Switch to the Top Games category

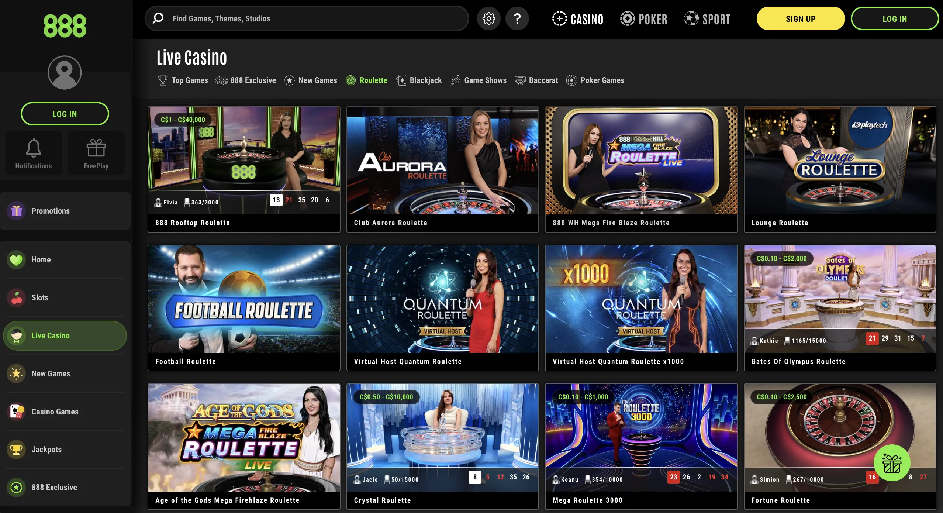(183, 80)
